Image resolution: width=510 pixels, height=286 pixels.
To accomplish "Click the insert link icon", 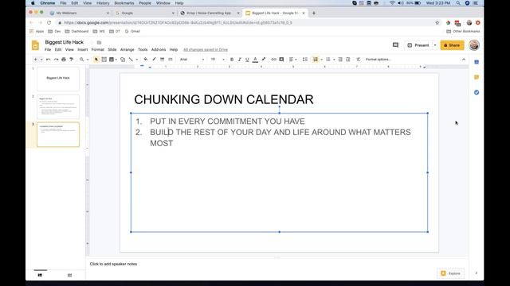I will tap(273, 60).
